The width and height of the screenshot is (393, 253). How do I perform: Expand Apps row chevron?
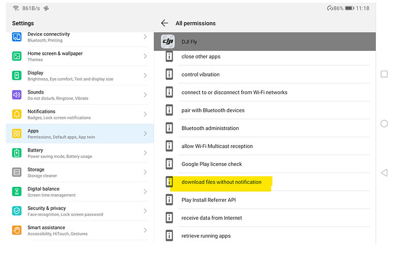click(x=145, y=133)
